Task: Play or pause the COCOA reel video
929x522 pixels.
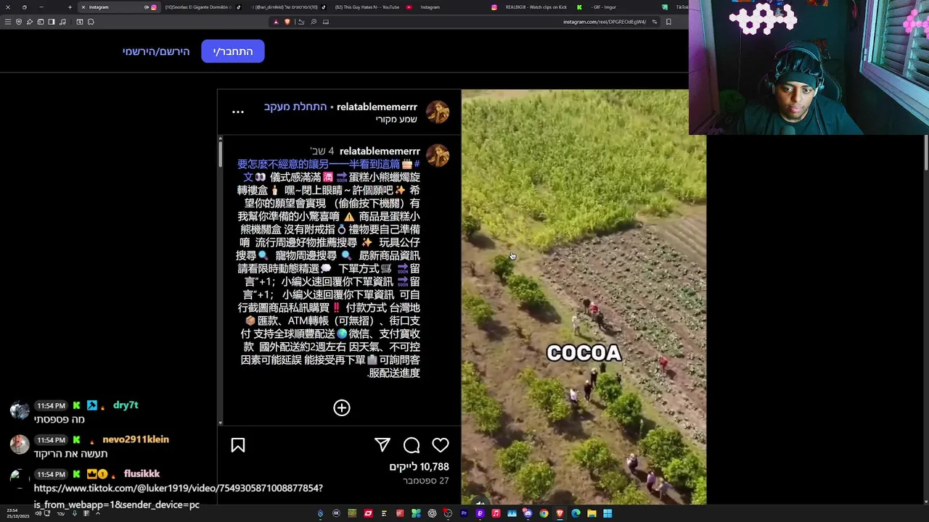Action: (584, 297)
